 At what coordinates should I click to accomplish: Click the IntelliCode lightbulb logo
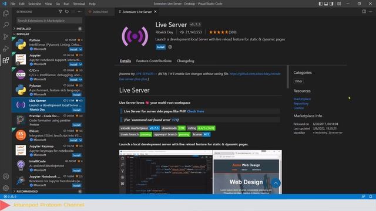(21, 165)
